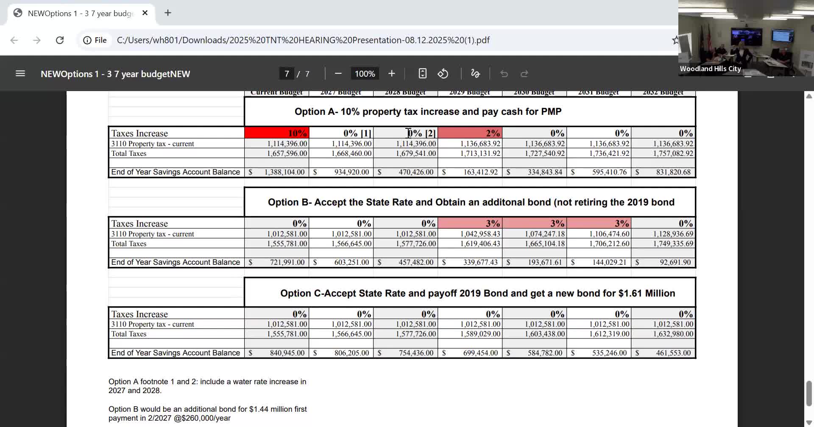Image resolution: width=814 pixels, height=427 pixels.
Task: Select value 1,657,596.00 total taxes
Action: click(x=287, y=153)
